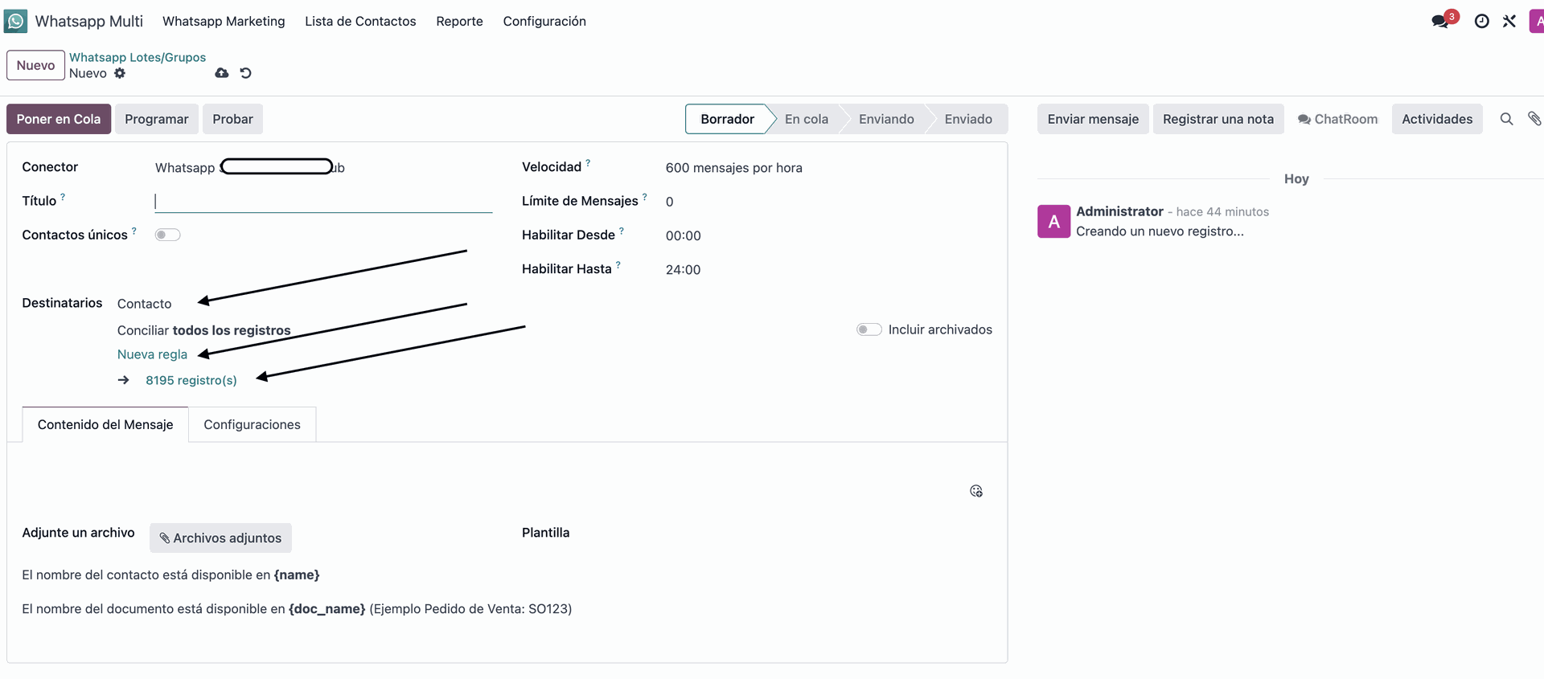Open the gear actions menu beside Nuevo
The height and width of the screenshot is (679, 1544).
pos(120,73)
